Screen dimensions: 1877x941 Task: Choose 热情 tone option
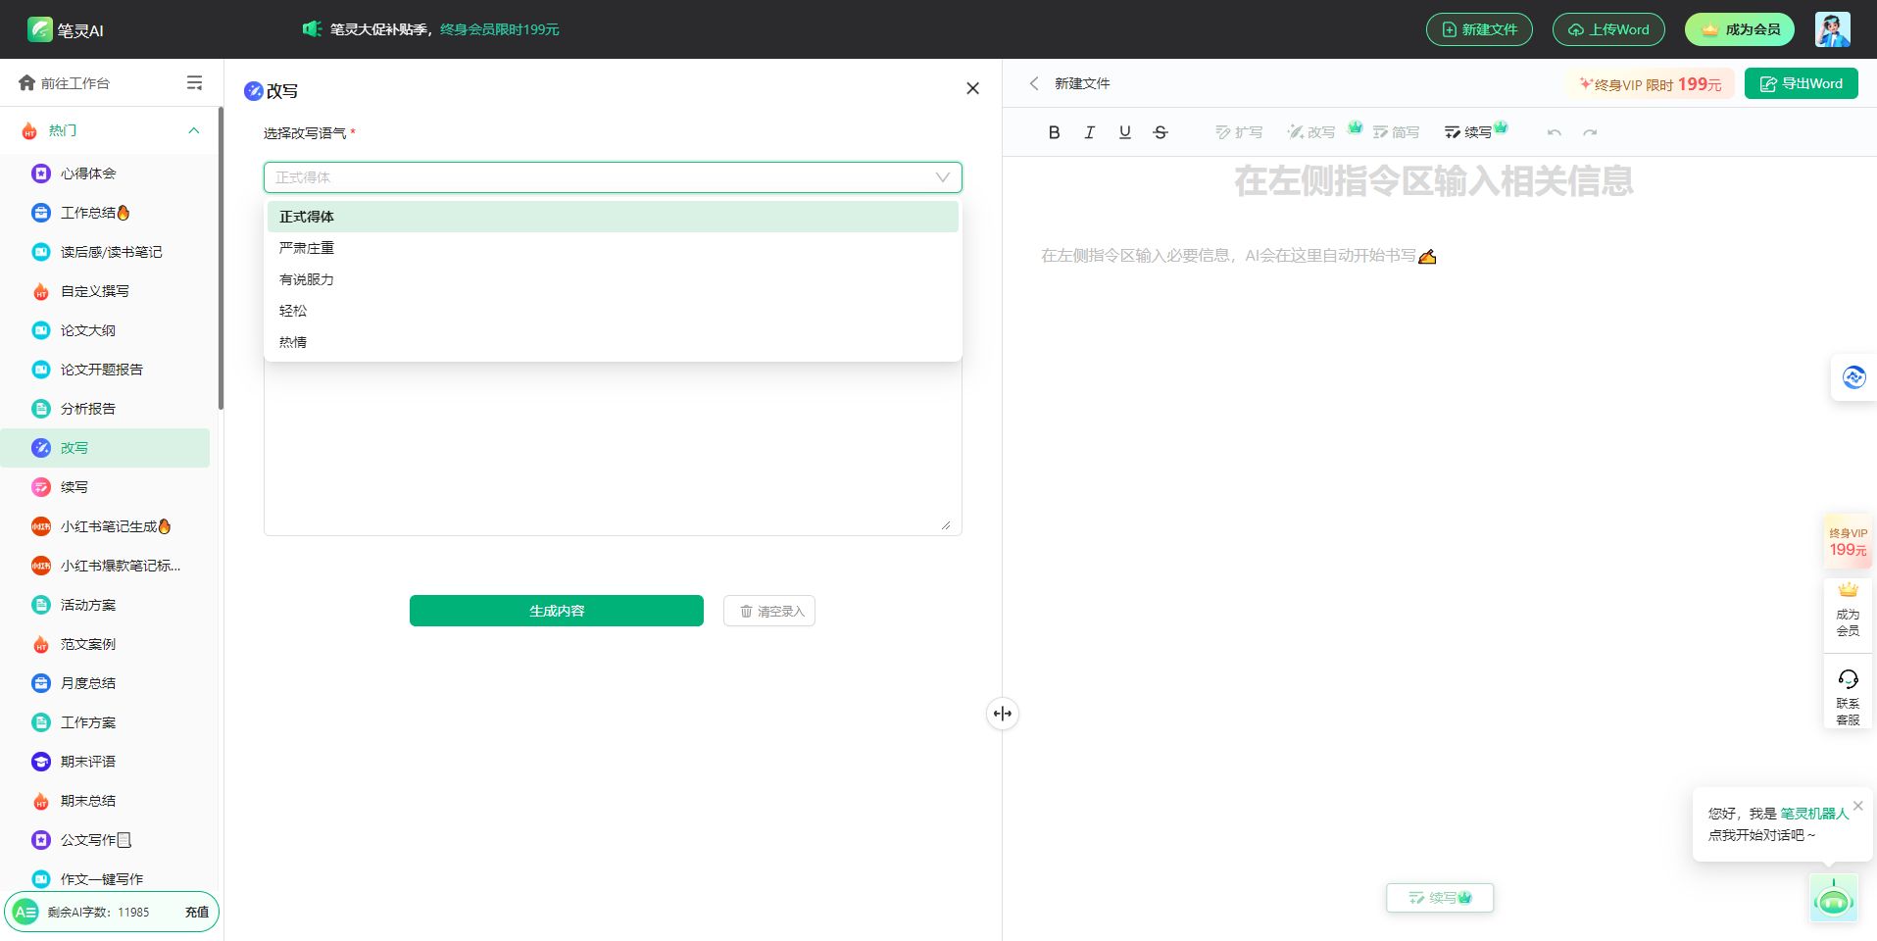tap(613, 342)
